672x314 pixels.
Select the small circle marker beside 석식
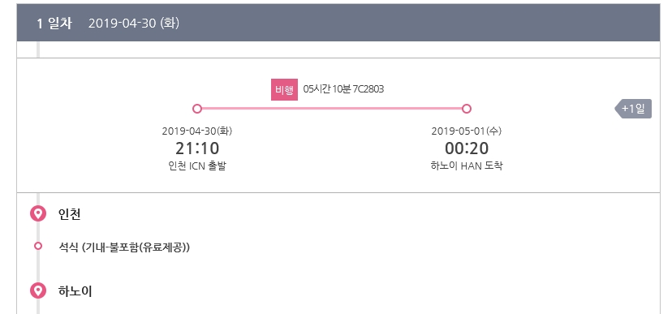38,246
